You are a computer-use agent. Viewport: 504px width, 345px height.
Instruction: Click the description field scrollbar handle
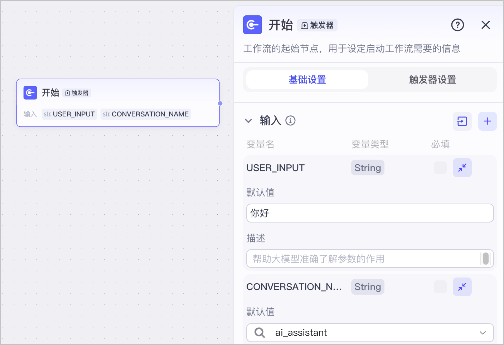coord(486,259)
